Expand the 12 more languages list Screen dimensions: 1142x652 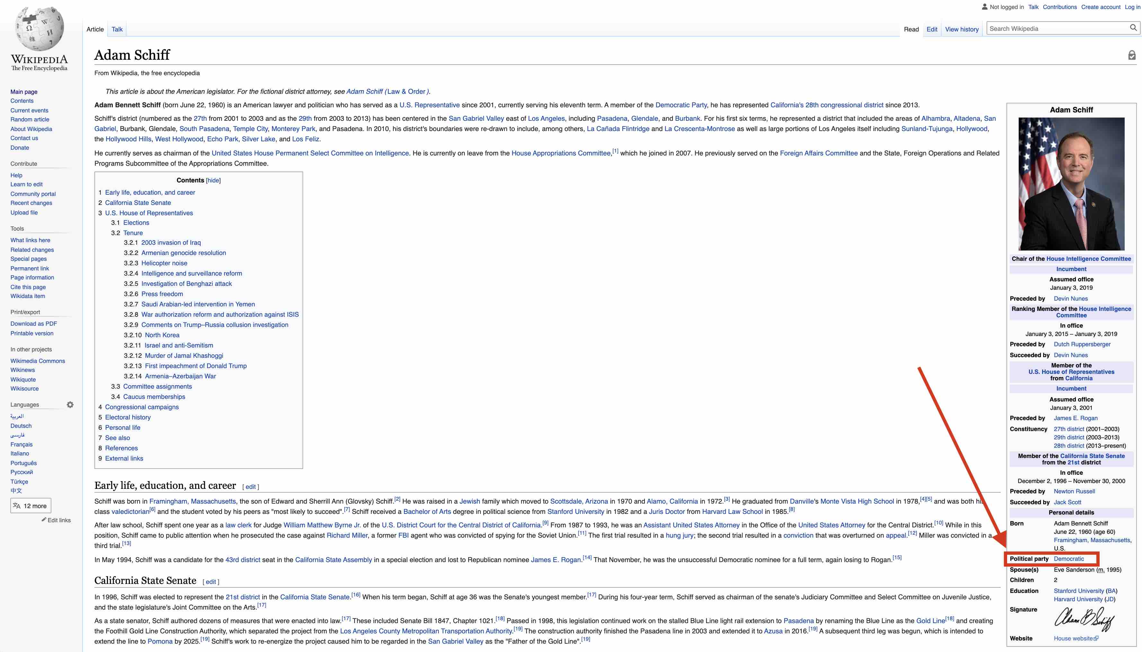pyautogui.click(x=31, y=505)
